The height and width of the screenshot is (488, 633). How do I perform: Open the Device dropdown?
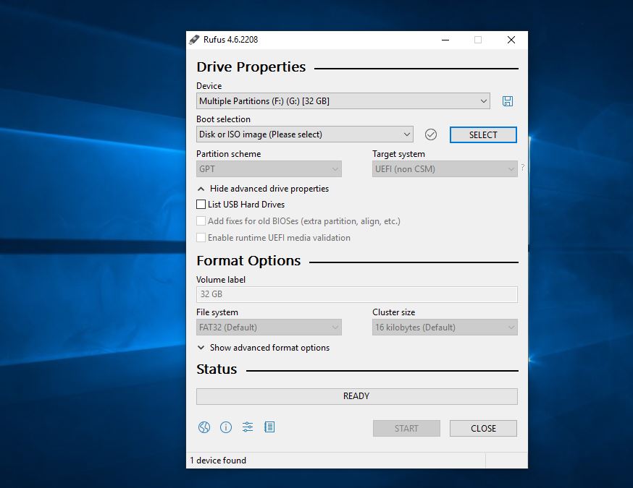point(343,100)
